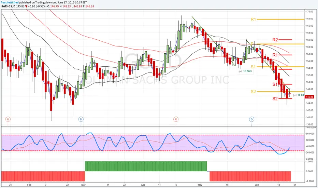The image size is (318, 188).
Task: Click the 16 date axis label
Action: (x=227, y=185)
